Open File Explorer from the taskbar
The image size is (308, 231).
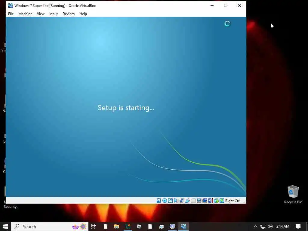click(x=117, y=226)
